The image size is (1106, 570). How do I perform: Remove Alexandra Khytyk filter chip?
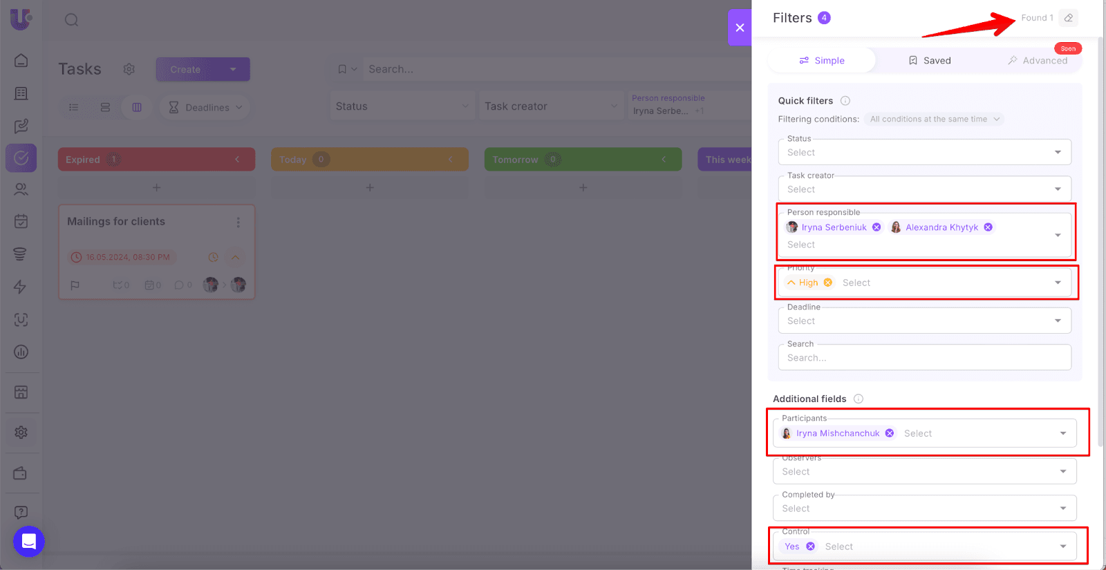988,227
